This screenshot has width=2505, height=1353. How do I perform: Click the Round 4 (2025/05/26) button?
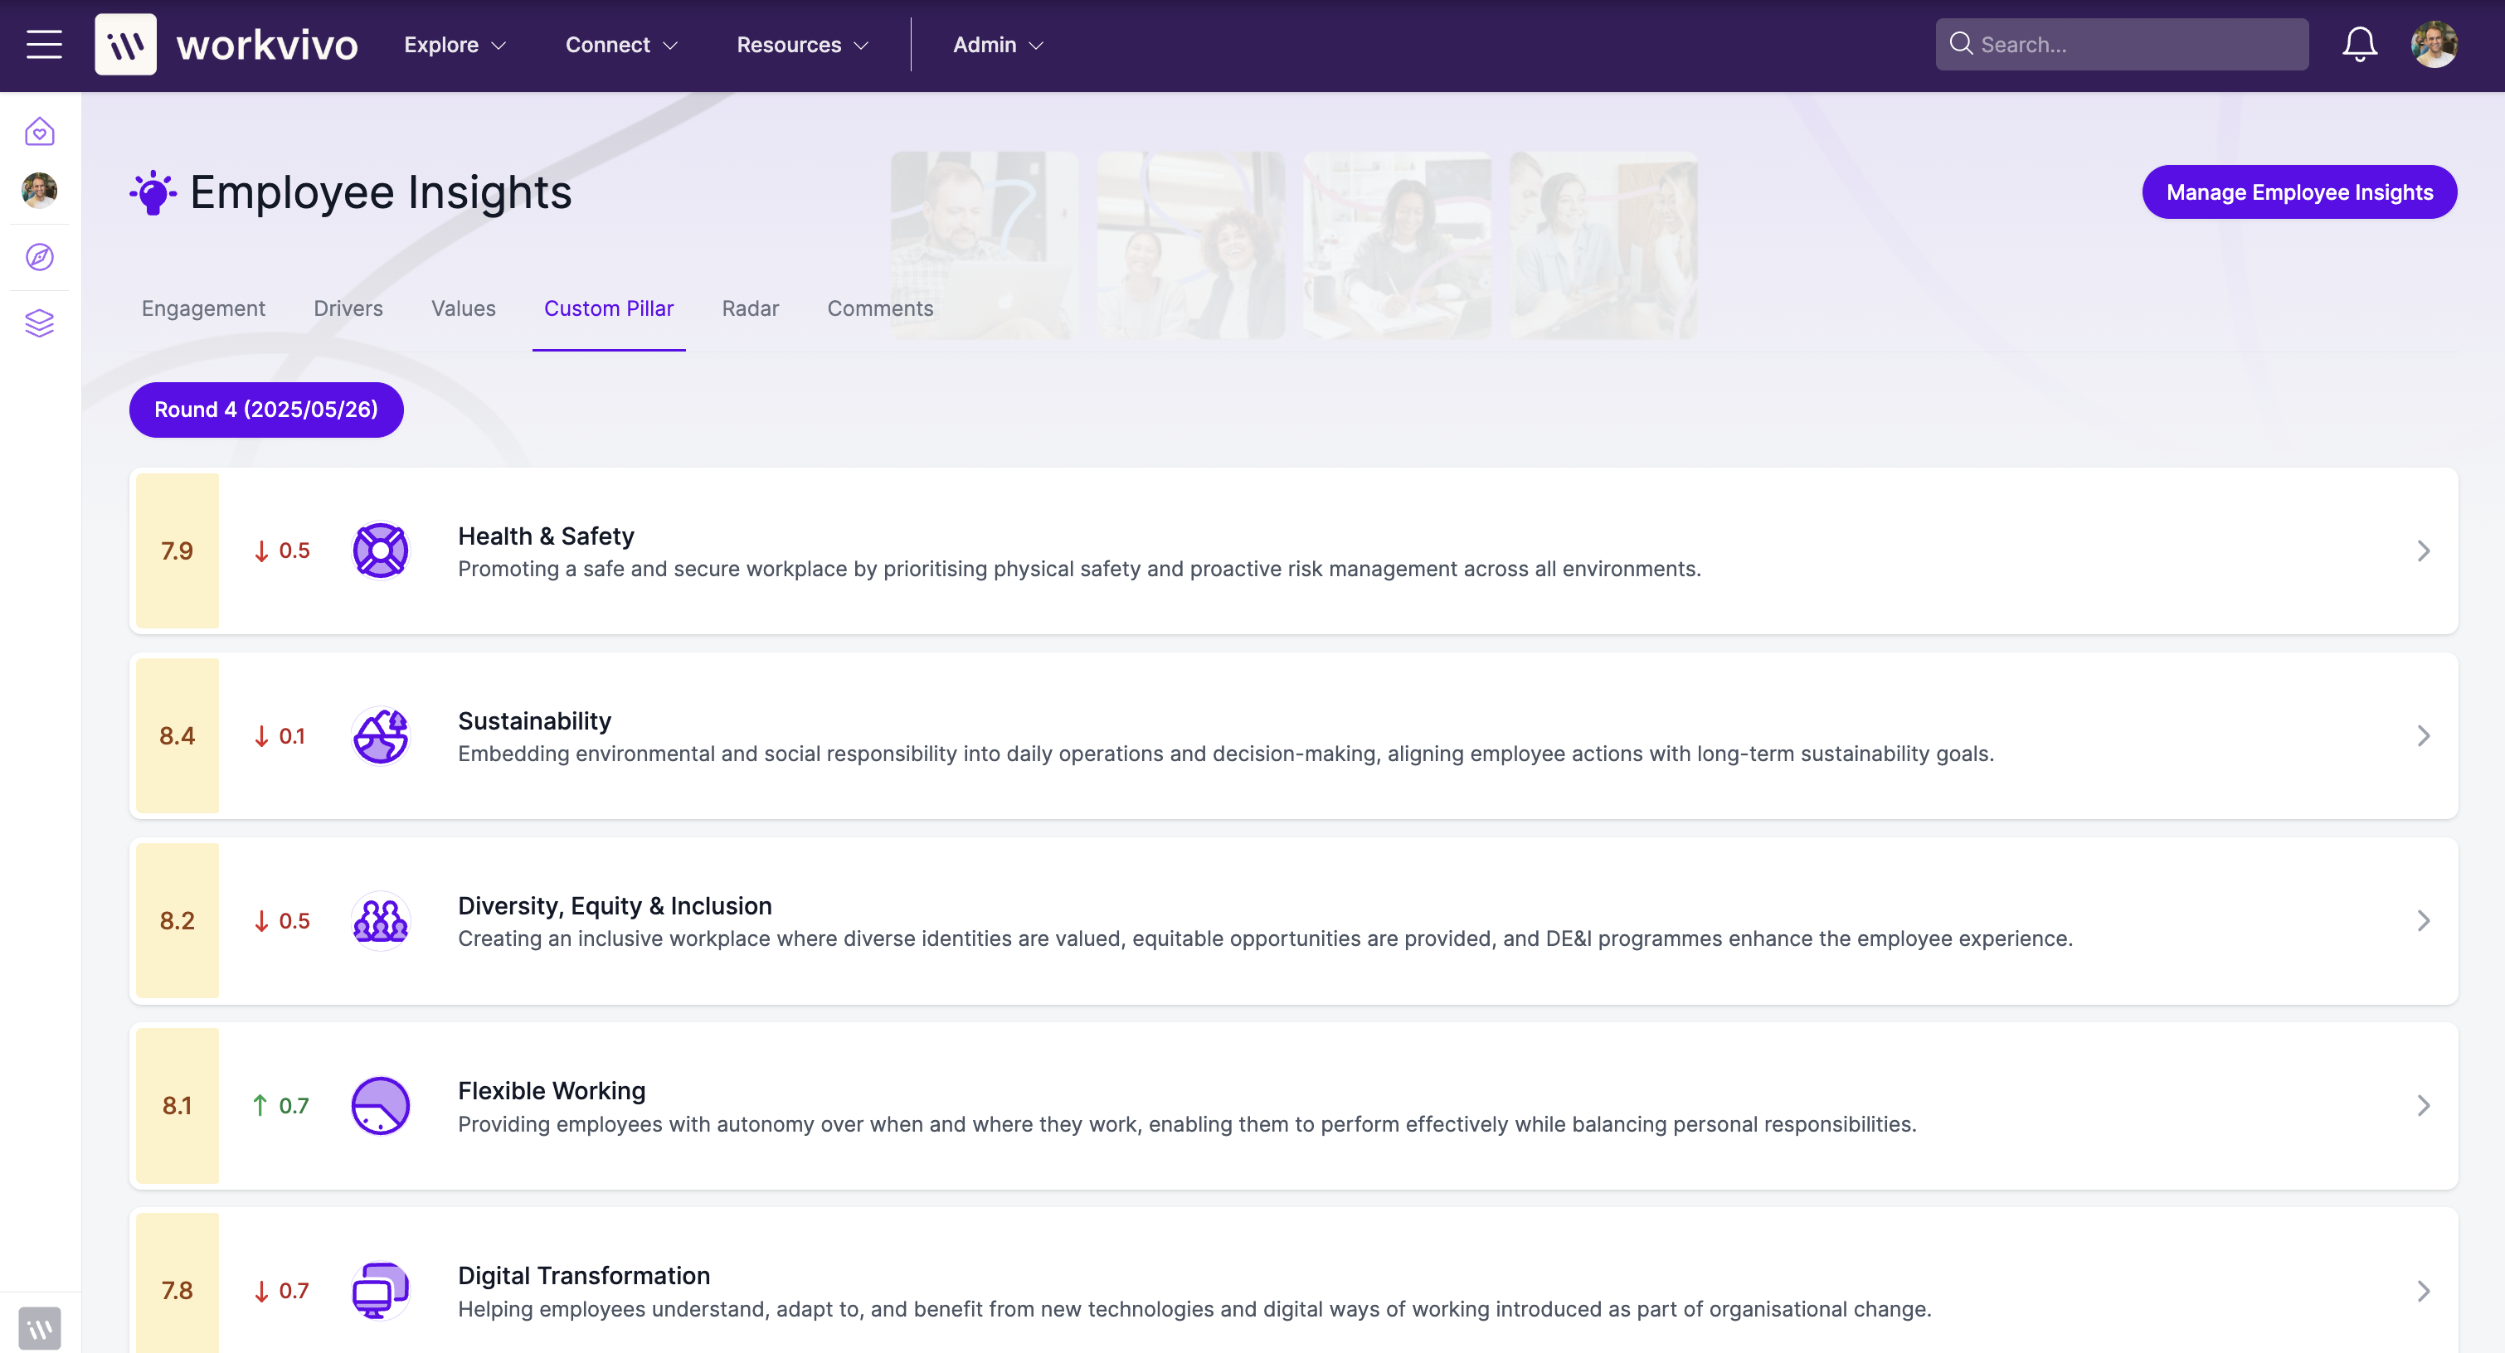point(265,410)
